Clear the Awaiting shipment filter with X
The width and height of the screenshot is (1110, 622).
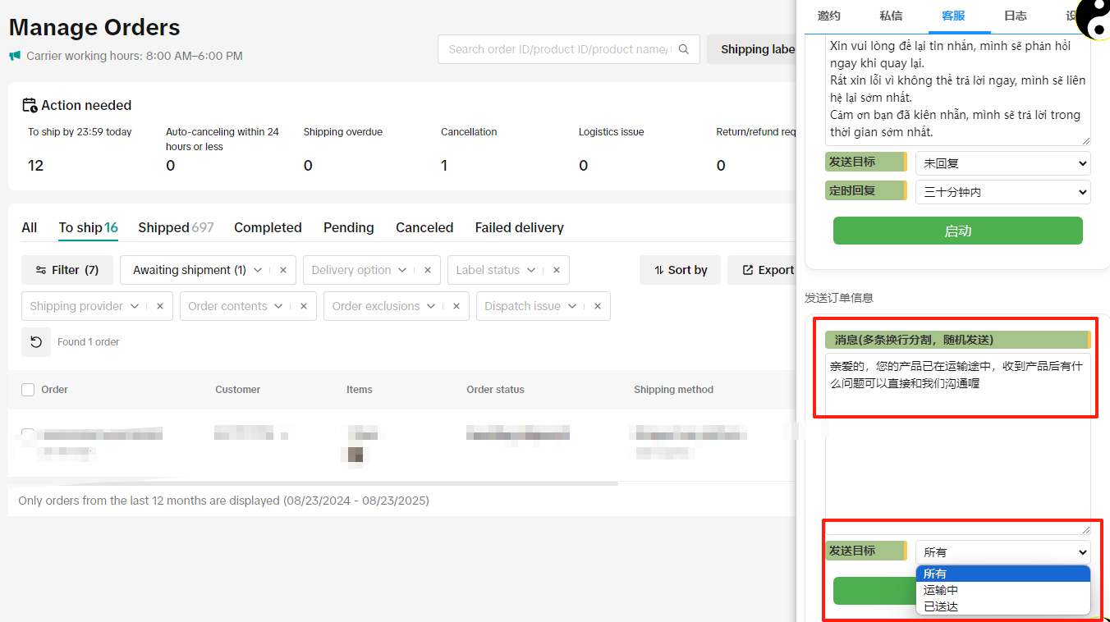point(283,270)
